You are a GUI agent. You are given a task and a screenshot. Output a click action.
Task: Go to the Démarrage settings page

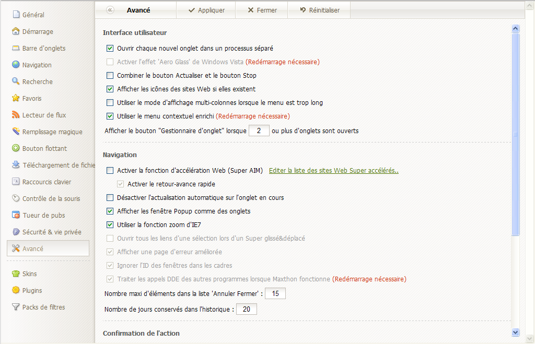tap(38, 31)
